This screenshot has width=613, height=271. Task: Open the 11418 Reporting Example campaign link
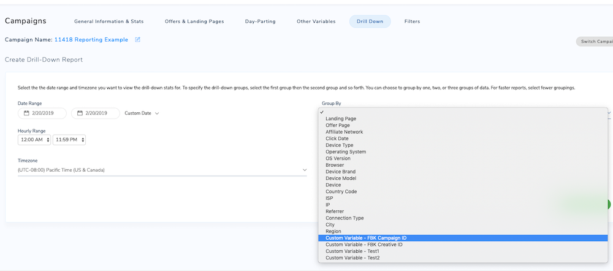pos(91,40)
